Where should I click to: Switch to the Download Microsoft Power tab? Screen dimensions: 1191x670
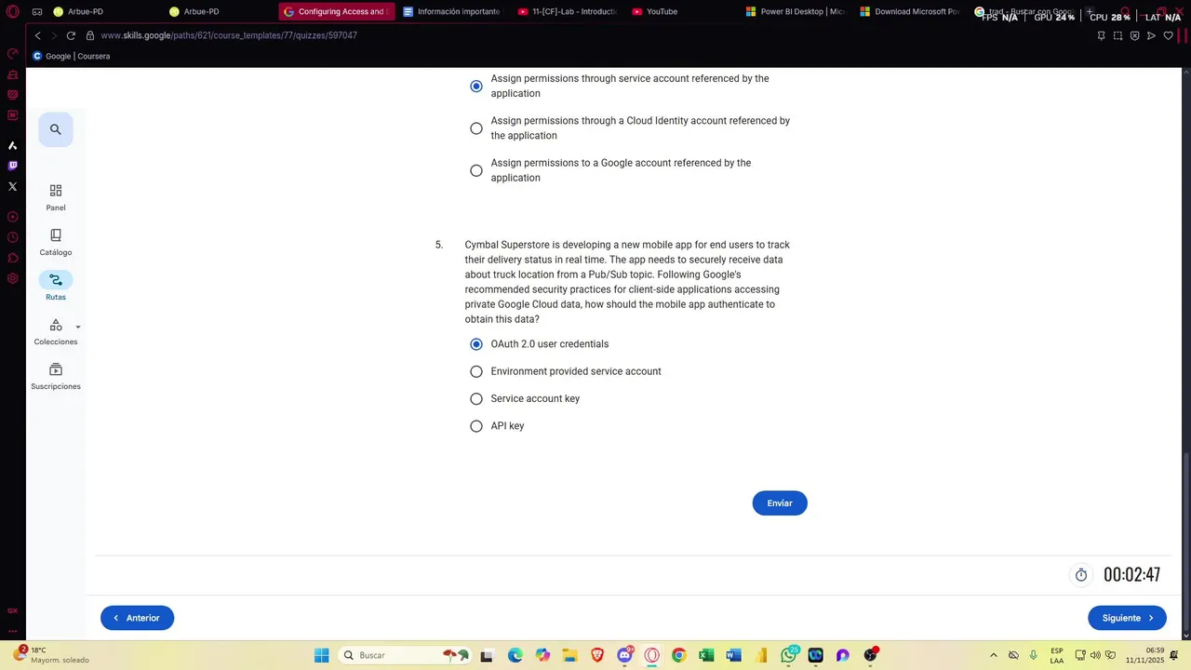[912, 11]
